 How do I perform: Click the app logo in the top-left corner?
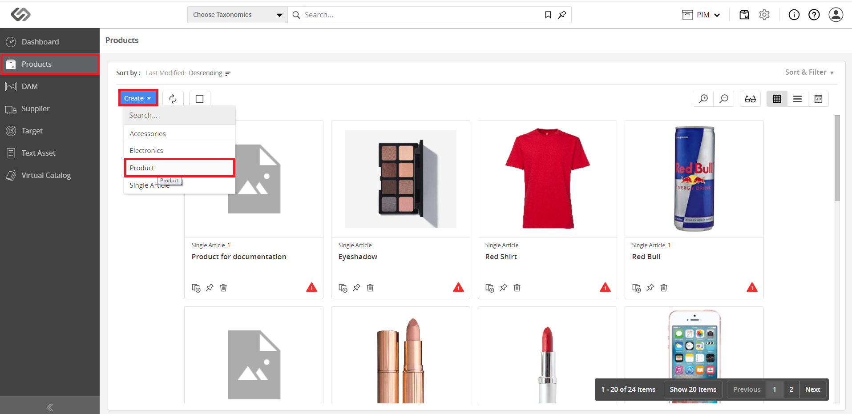(20, 15)
